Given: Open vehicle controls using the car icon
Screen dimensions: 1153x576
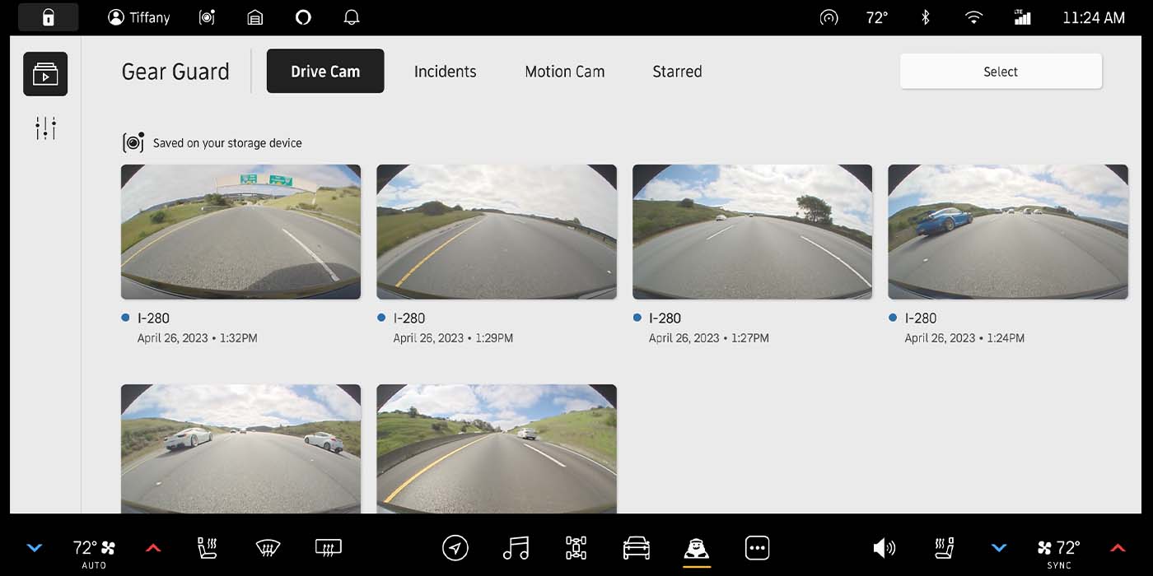Looking at the screenshot, I should click(x=638, y=547).
